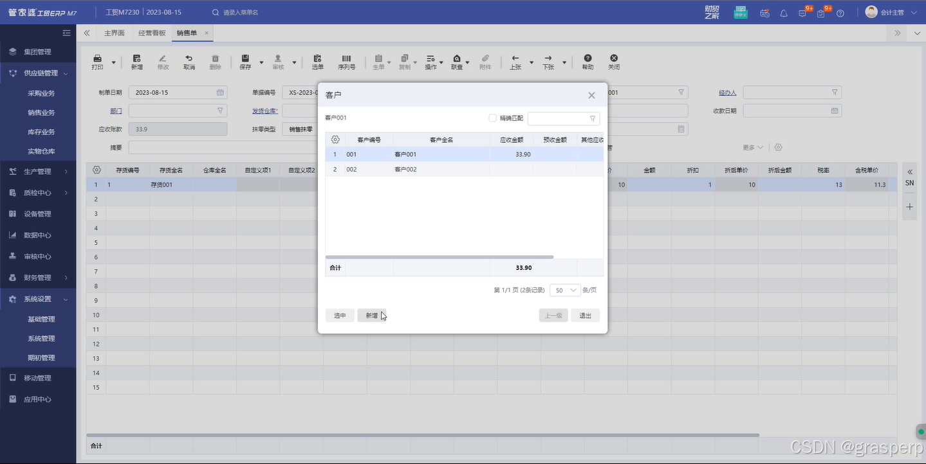Click the 部门 link label
The width and height of the screenshot is (926, 464).
click(x=116, y=111)
